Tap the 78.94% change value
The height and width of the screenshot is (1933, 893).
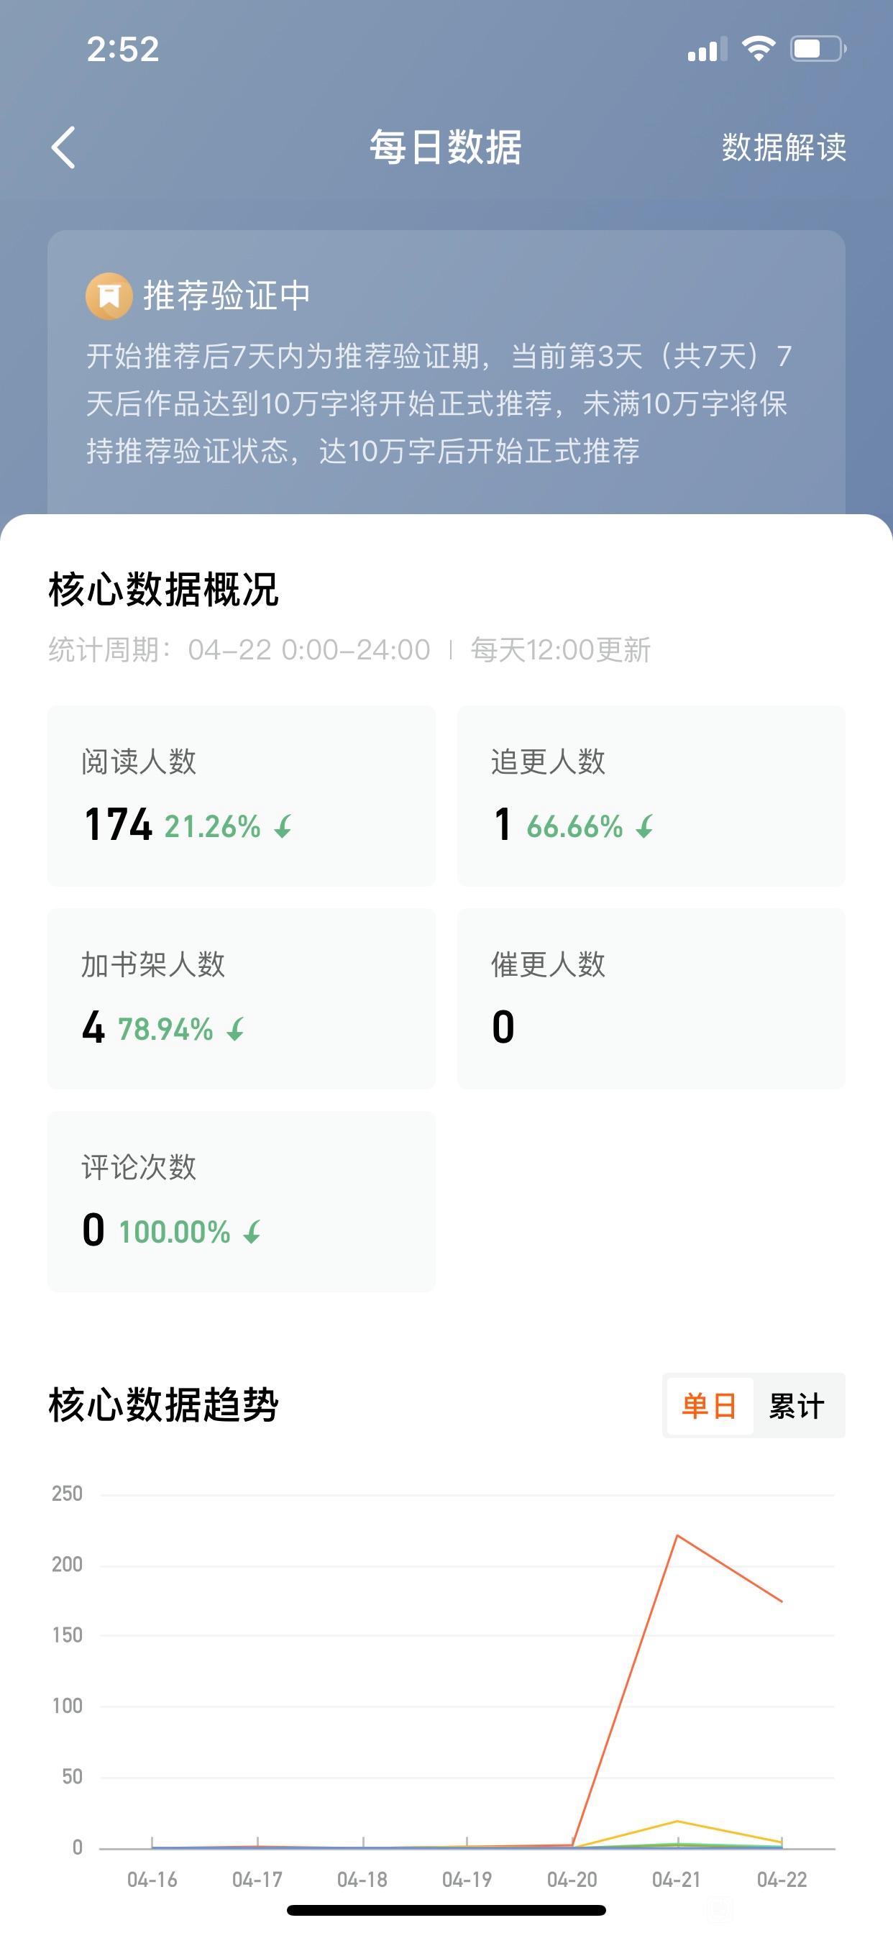point(166,1030)
